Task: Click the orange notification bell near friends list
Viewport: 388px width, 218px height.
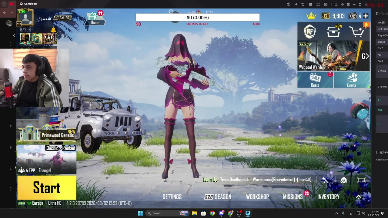Action: point(53,30)
